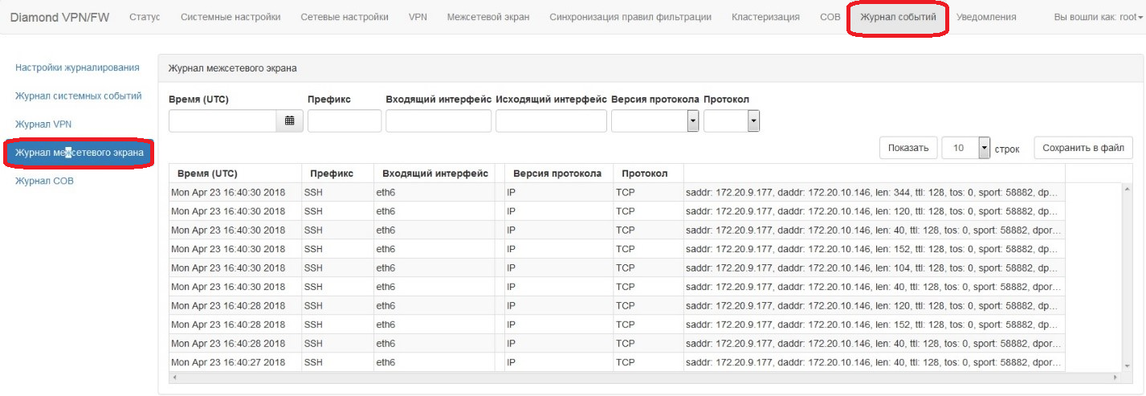Viewport: 1146px width, 396px height.
Task: Open Журнал VPN in sidebar
Action: click(x=43, y=125)
